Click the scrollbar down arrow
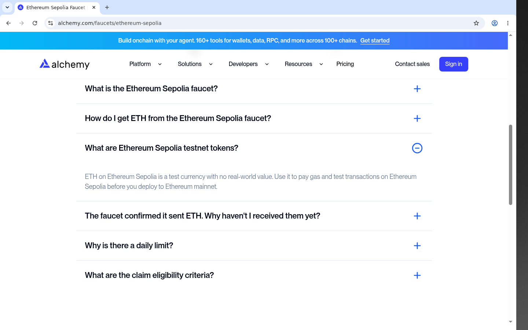 pos(510,322)
